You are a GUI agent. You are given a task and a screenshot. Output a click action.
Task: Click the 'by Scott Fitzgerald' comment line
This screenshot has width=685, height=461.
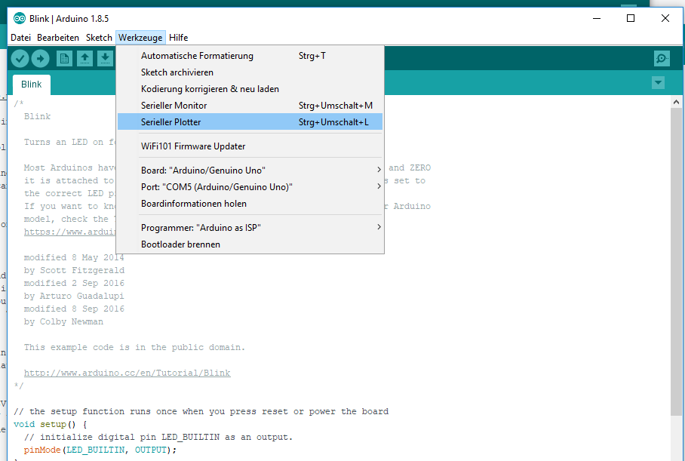(x=74, y=270)
